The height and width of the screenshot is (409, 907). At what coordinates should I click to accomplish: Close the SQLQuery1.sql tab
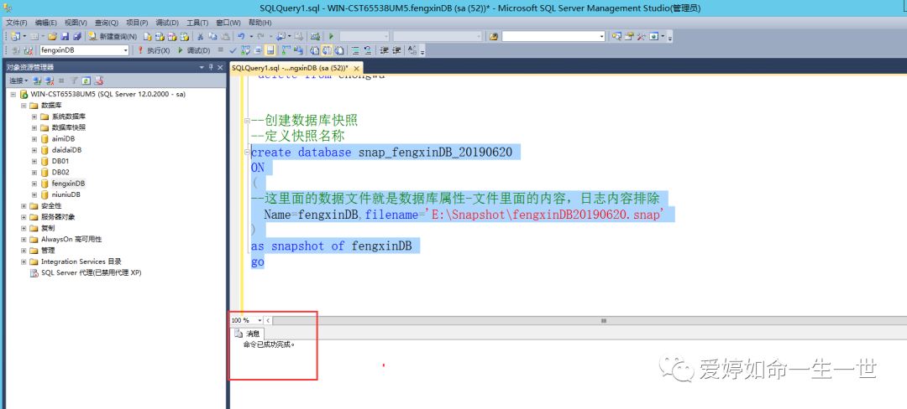(x=358, y=68)
